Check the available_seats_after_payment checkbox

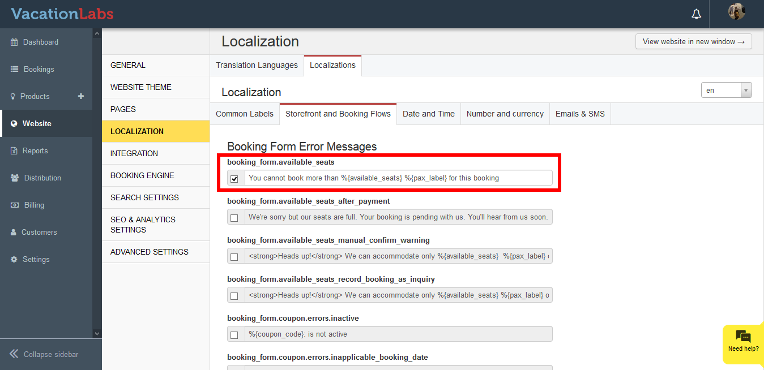click(x=234, y=218)
